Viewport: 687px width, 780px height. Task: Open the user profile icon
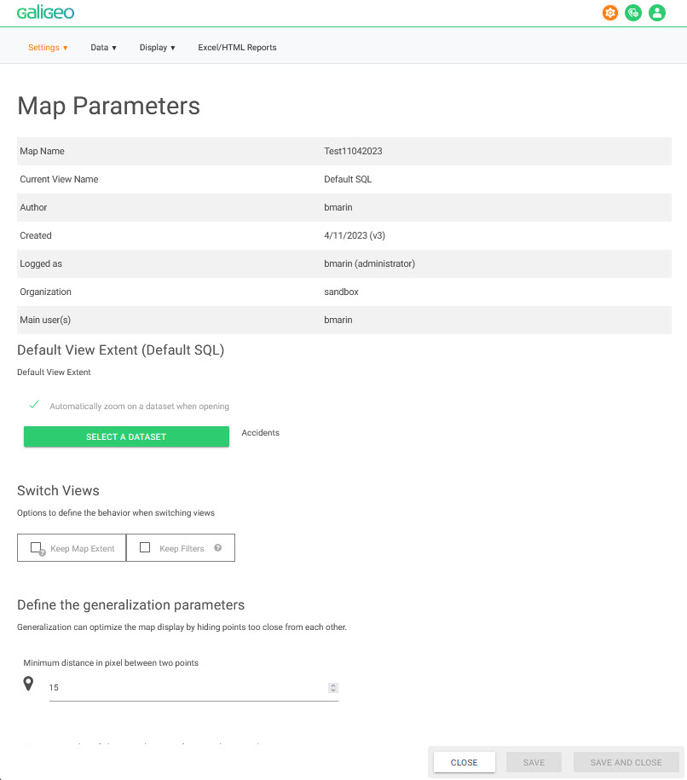coord(656,13)
